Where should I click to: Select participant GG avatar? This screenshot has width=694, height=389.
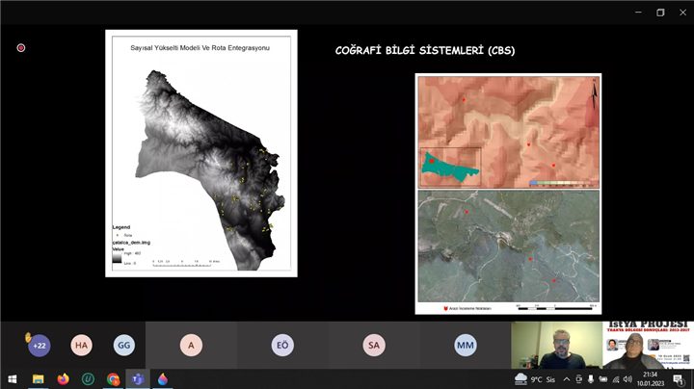click(x=124, y=346)
